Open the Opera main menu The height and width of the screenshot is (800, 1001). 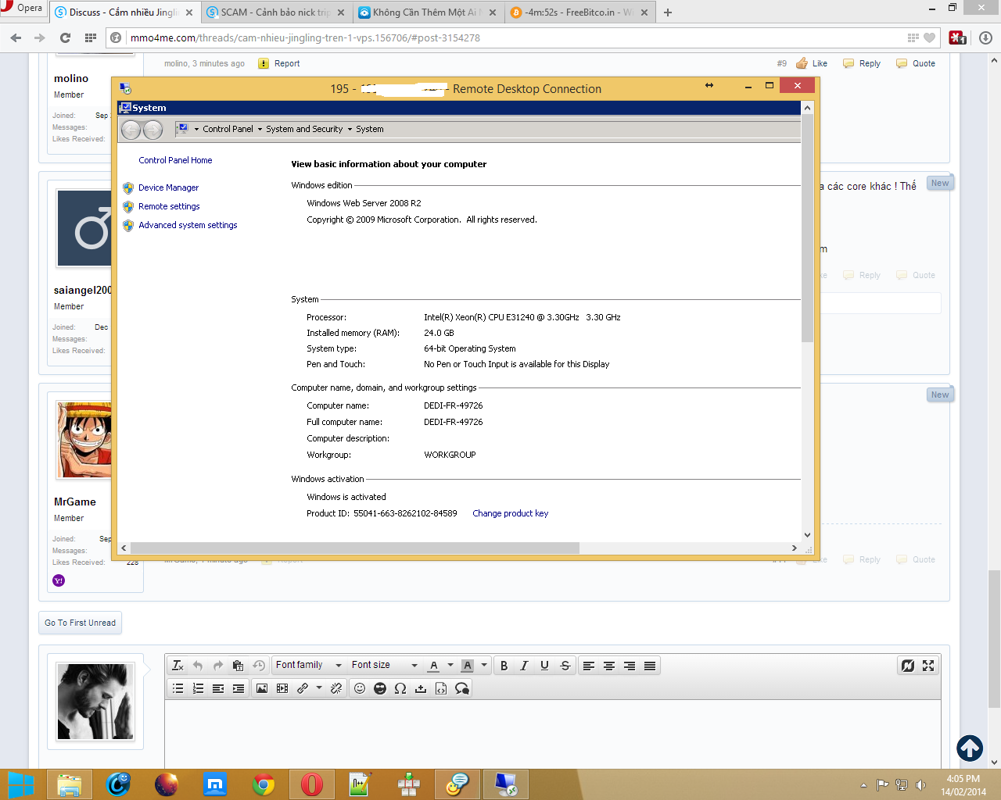coord(23,9)
